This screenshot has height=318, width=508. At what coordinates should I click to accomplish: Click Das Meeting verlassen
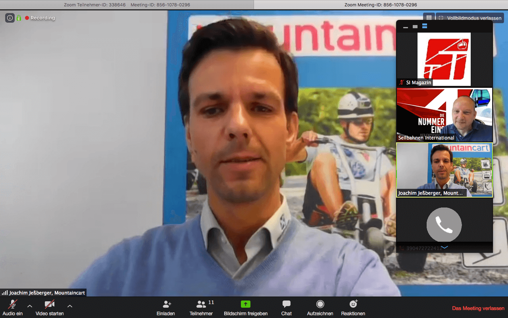[478, 308]
